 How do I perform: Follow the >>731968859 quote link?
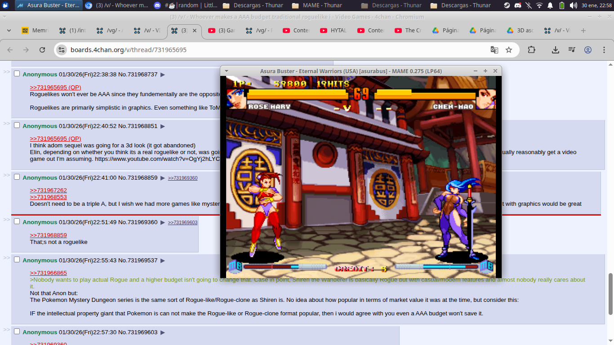pos(48,235)
